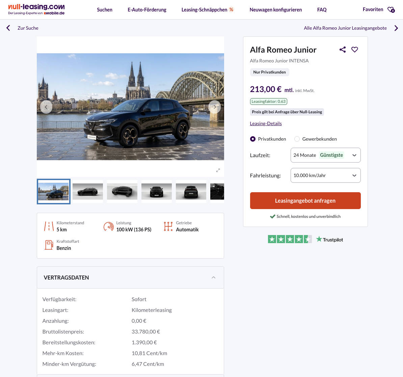Expand car image to fullscreen
This screenshot has width=403, height=377.
tap(218, 170)
